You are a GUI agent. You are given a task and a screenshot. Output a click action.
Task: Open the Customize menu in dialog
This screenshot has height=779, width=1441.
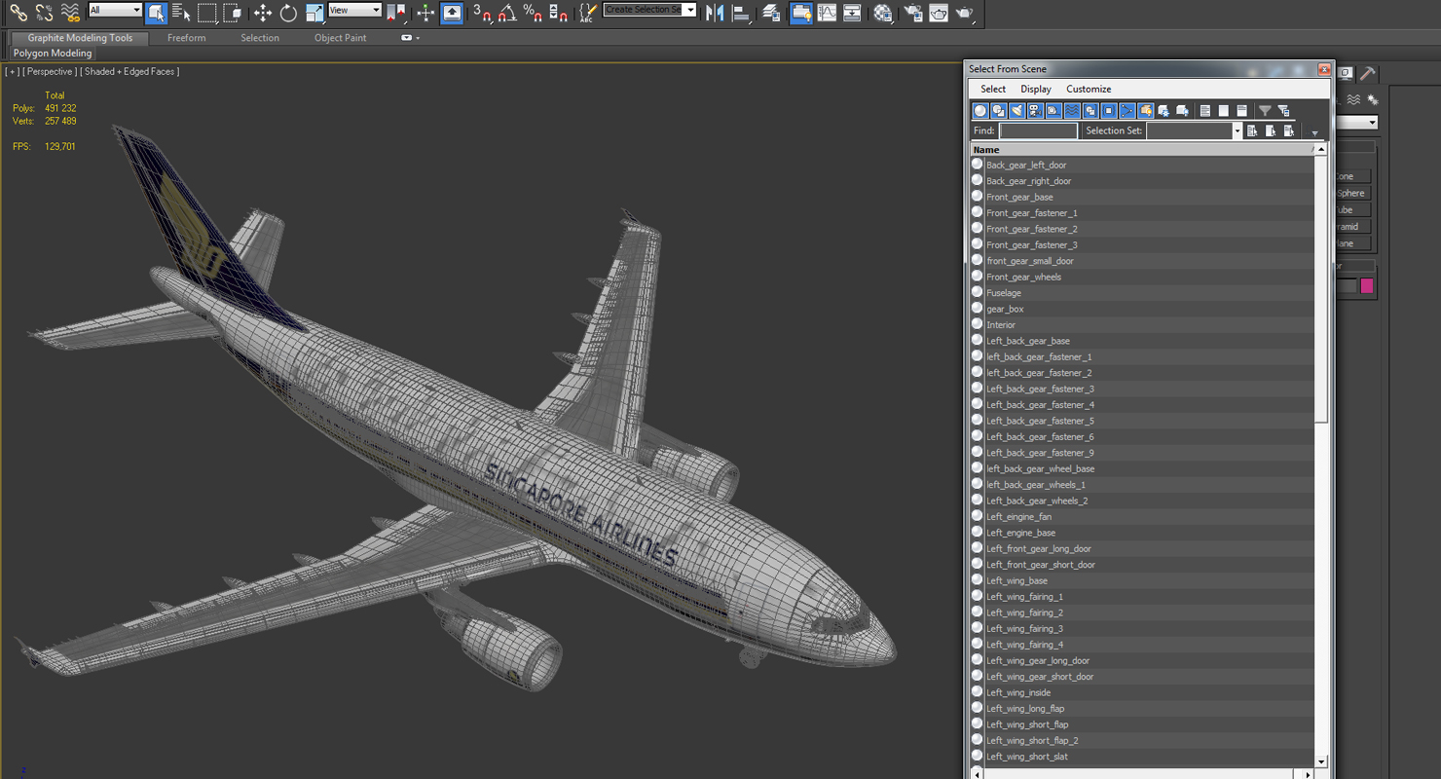point(1089,89)
